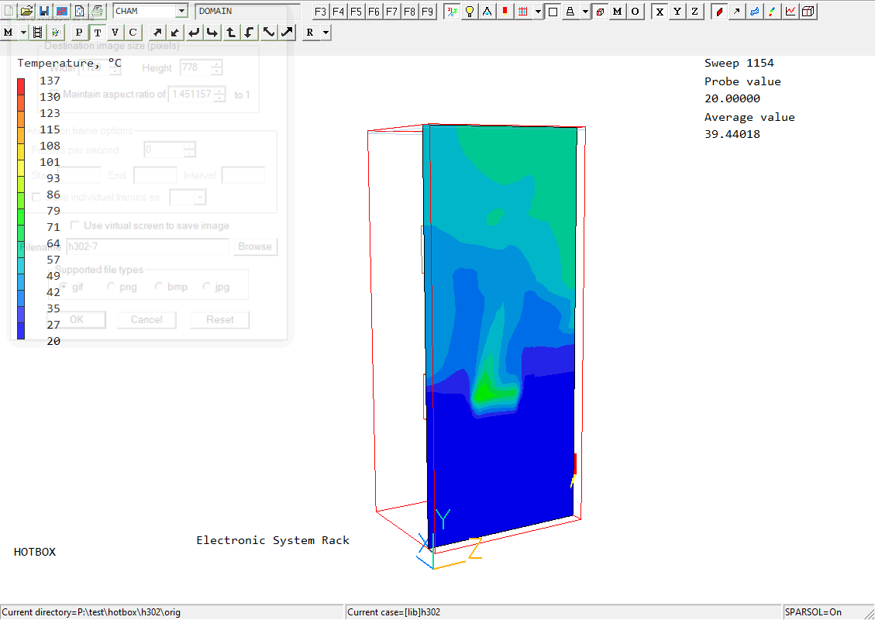Click the red swatch on temperature legend

point(21,82)
